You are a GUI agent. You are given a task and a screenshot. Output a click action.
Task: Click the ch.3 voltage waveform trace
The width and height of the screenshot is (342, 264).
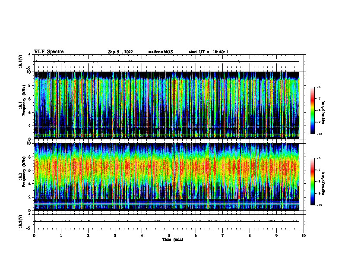167,221
